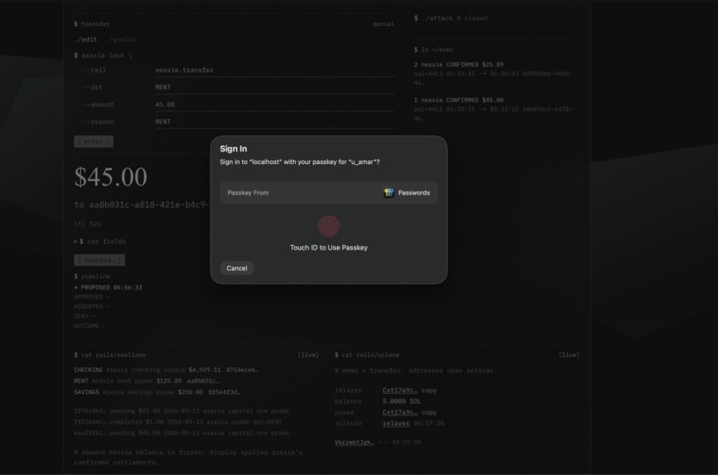Cancel the passkey Sign In dialog
The height and width of the screenshot is (475, 718).
237,268
